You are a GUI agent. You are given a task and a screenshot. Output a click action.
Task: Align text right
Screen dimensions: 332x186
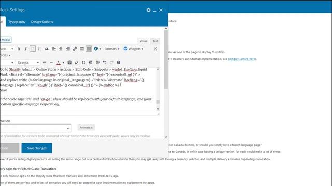point(68,49)
